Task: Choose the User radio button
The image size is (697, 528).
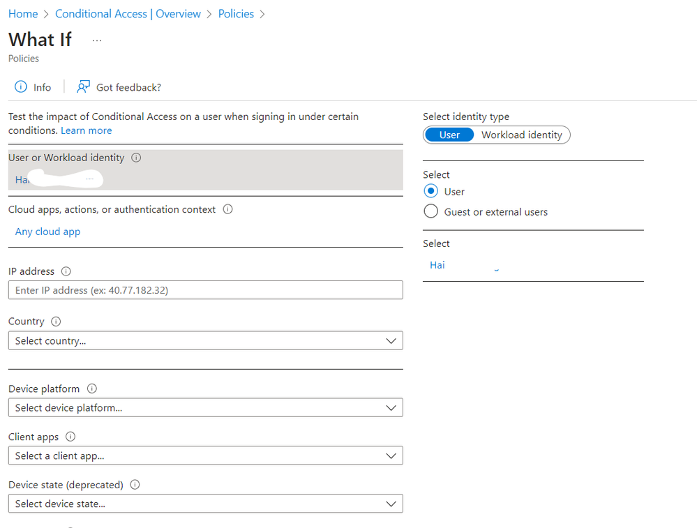Action: point(430,191)
